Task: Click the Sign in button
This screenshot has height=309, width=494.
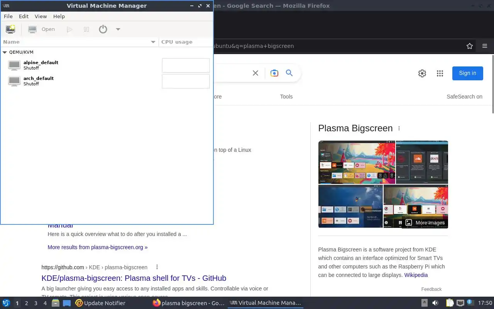Action: point(468,73)
